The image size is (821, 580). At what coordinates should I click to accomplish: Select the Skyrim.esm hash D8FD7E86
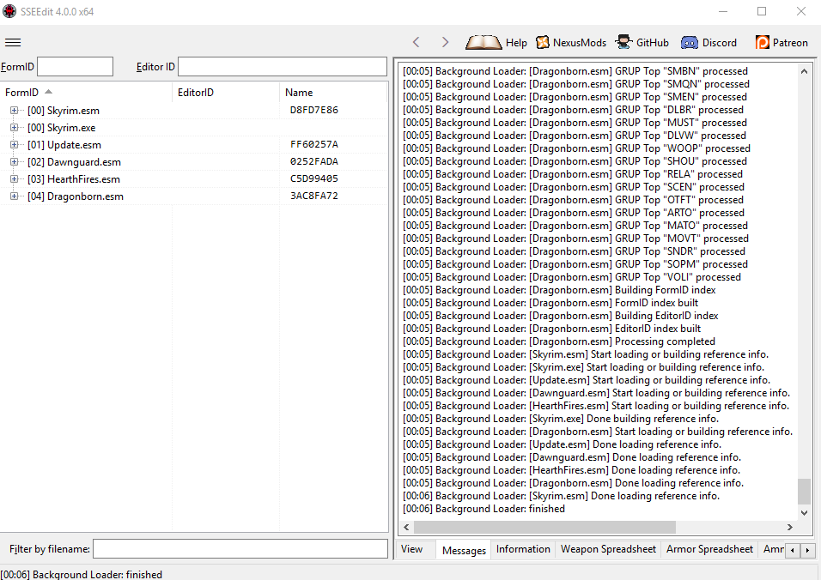[x=314, y=110]
